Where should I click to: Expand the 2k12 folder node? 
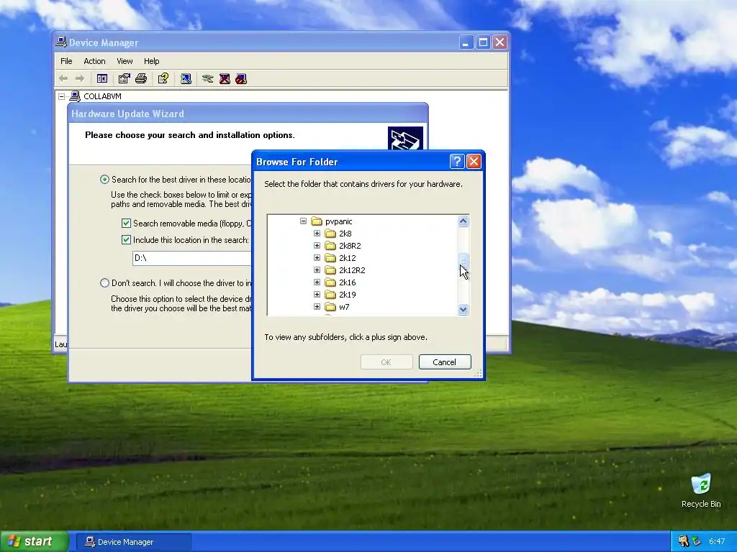pyautogui.click(x=317, y=258)
